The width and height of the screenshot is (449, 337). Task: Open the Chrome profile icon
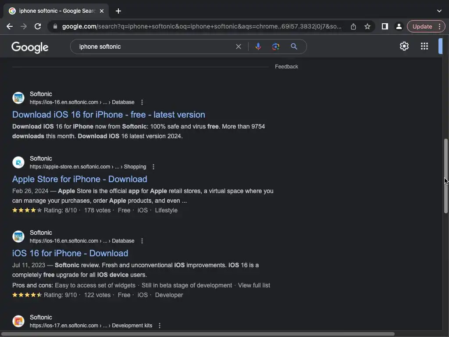pyautogui.click(x=399, y=26)
